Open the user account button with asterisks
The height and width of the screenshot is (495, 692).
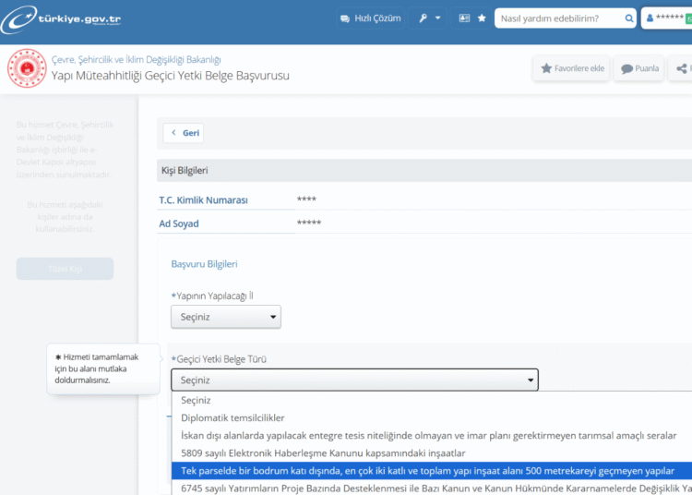[667, 18]
